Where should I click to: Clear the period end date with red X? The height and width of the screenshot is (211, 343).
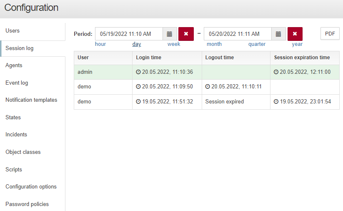tap(295, 34)
